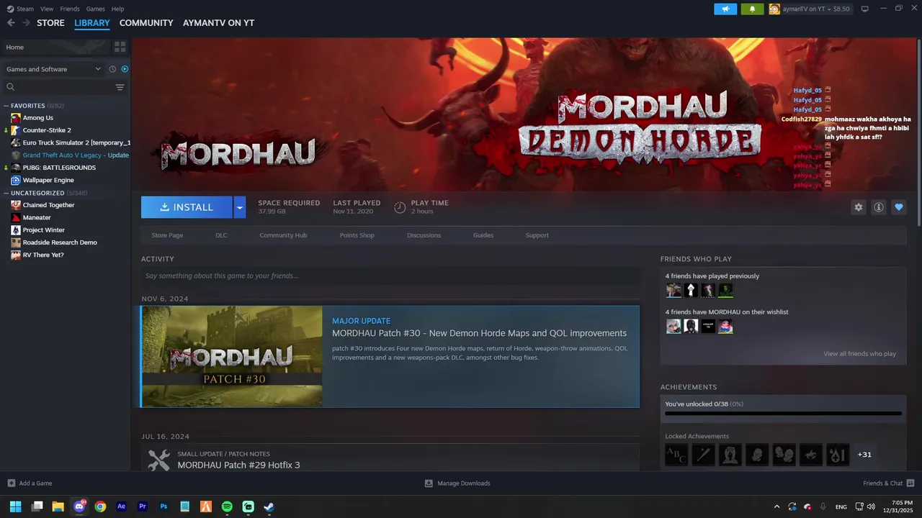Screen dimensions: 922x518
Task: Click the sword locked achievement icon
Action: click(703, 455)
